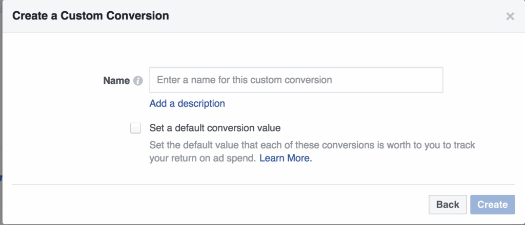This screenshot has width=525, height=225.
Task: Enable the default conversion value checkbox
Action: tap(135, 128)
